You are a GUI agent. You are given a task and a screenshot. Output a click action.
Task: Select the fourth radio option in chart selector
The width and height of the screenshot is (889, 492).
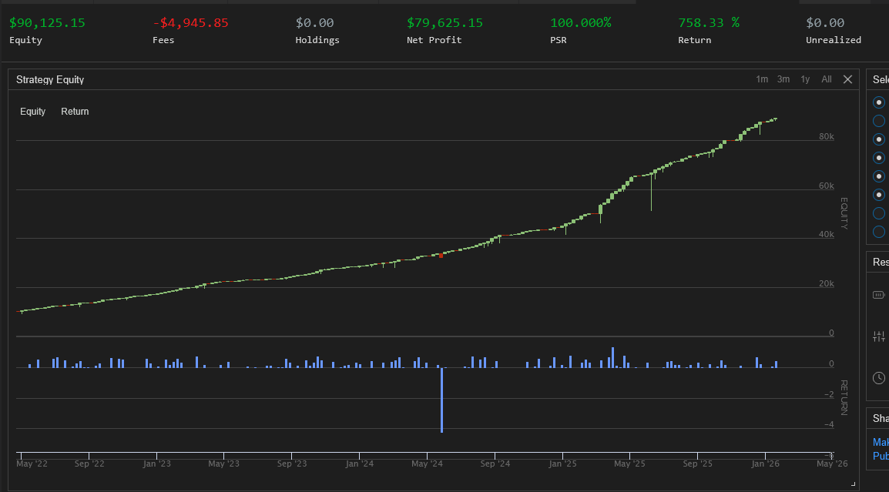click(x=879, y=158)
